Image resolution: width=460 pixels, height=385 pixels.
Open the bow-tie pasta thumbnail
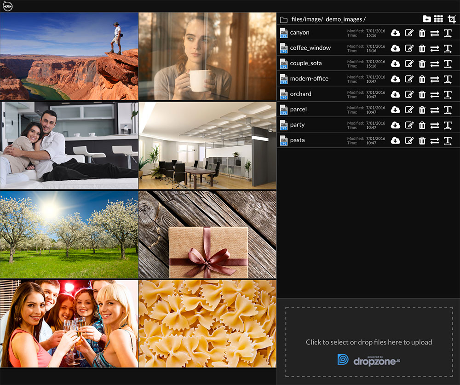pyautogui.click(x=207, y=324)
